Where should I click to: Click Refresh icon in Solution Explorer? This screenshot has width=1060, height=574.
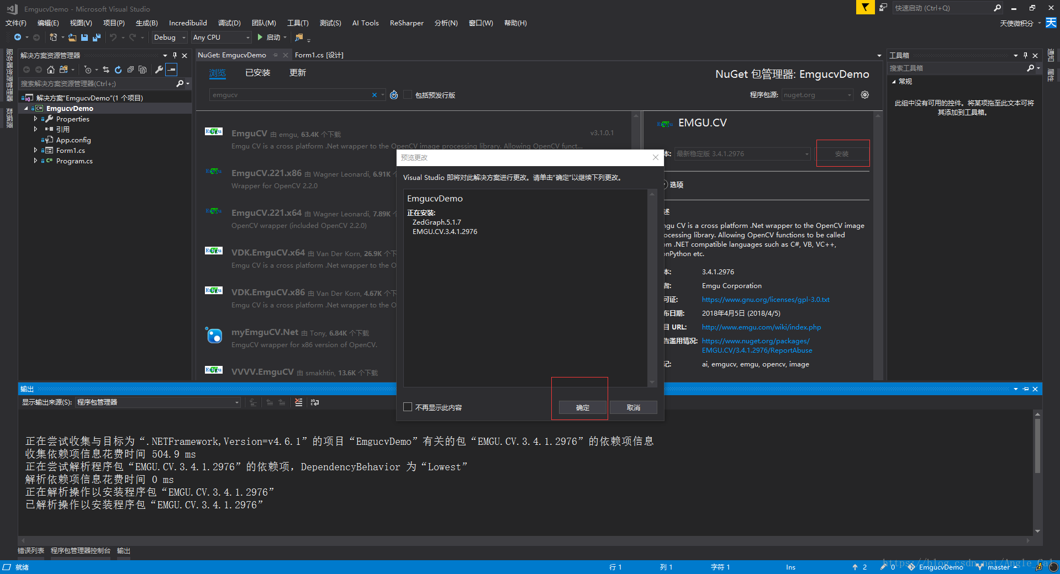(x=118, y=70)
